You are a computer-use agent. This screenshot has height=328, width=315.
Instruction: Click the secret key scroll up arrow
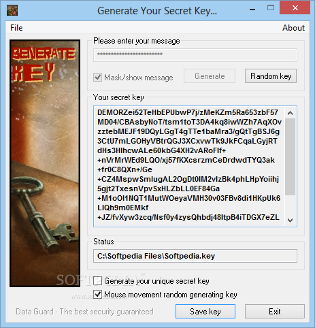[x=290, y=113]
